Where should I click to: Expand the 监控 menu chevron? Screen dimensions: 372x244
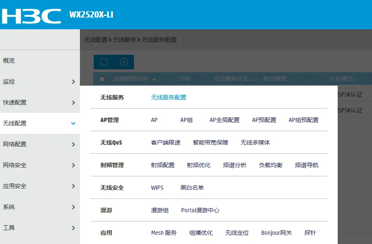[73, 82]
